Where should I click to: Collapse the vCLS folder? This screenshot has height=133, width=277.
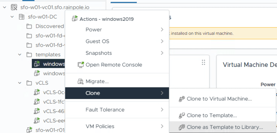click(x=19, y=83)
